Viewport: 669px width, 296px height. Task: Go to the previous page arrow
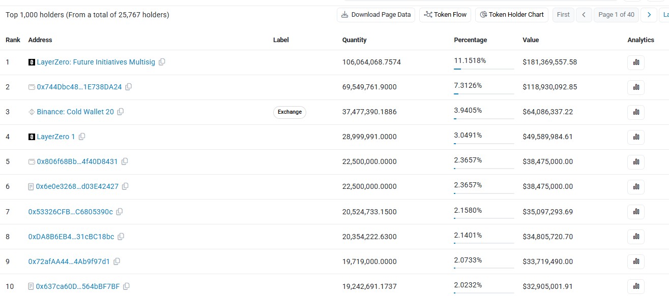584,15
